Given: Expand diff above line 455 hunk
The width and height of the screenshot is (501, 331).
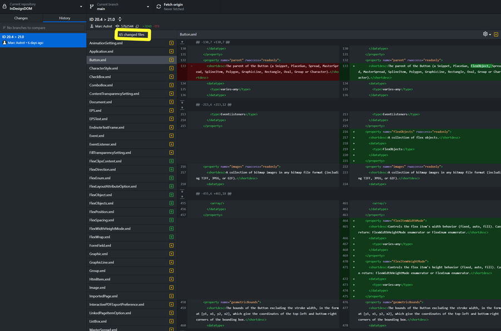Looking at the screenshot, I should pos(182,196).
